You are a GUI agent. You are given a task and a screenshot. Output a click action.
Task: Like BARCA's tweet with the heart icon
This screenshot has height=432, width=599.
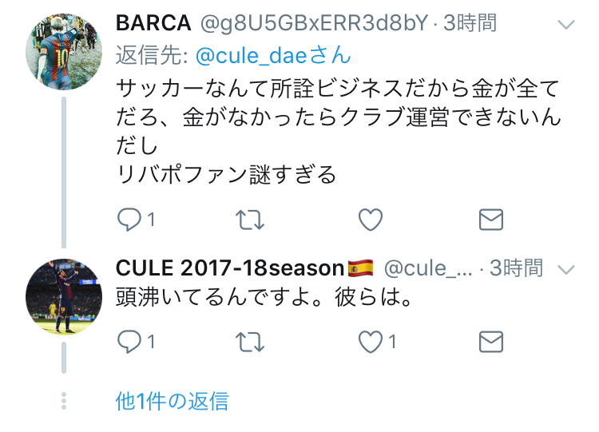click(371, 220)
